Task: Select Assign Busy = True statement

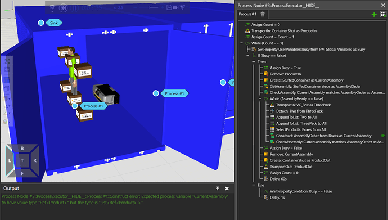Action: [x=285, y=68]
